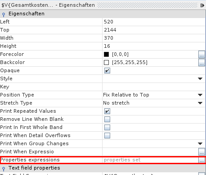Toggle Print Repeated Values checkbox
The image size is (206, 175).
click(107, 111)
